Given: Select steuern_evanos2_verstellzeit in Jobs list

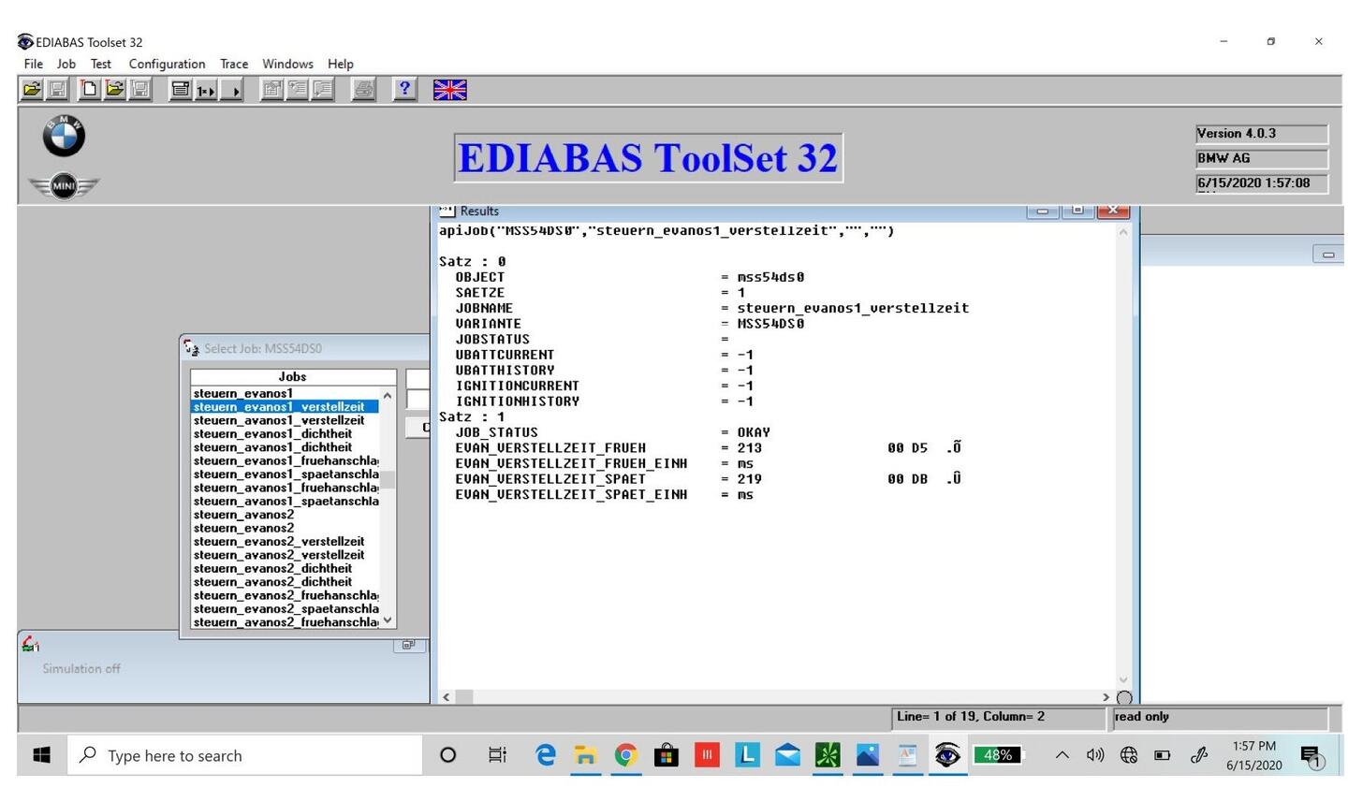Looking at the screenshot, I should (x=279, y=542).
